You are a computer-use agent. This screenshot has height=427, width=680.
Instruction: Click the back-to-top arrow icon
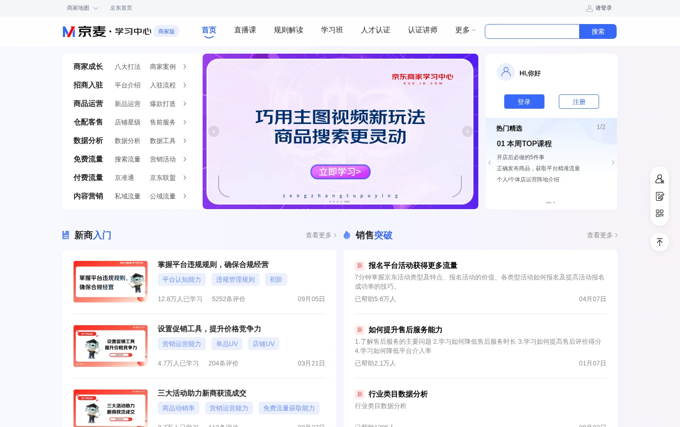pyautogui.click(x=660, y=242)
